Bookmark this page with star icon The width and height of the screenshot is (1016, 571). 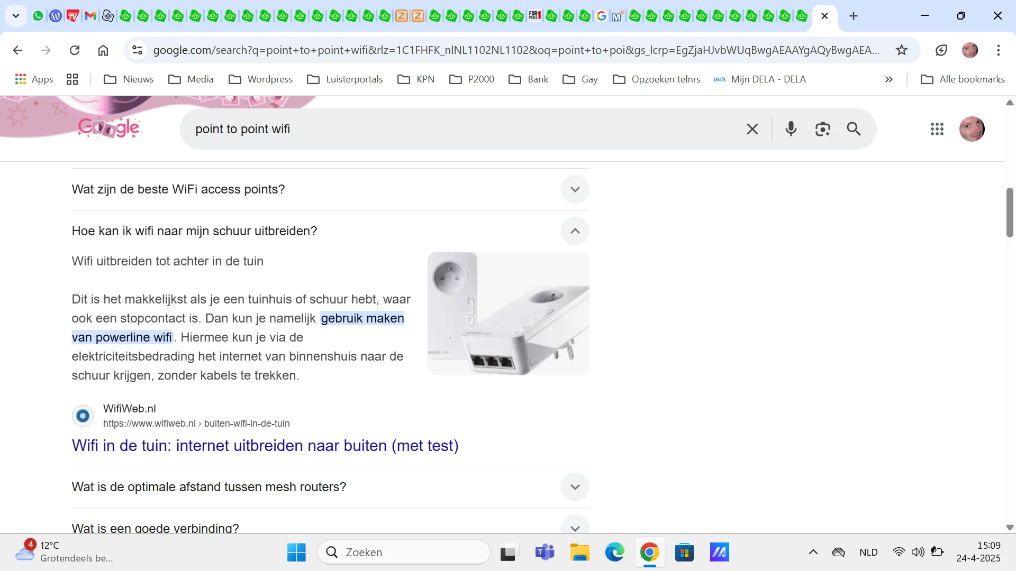point(901,50)
